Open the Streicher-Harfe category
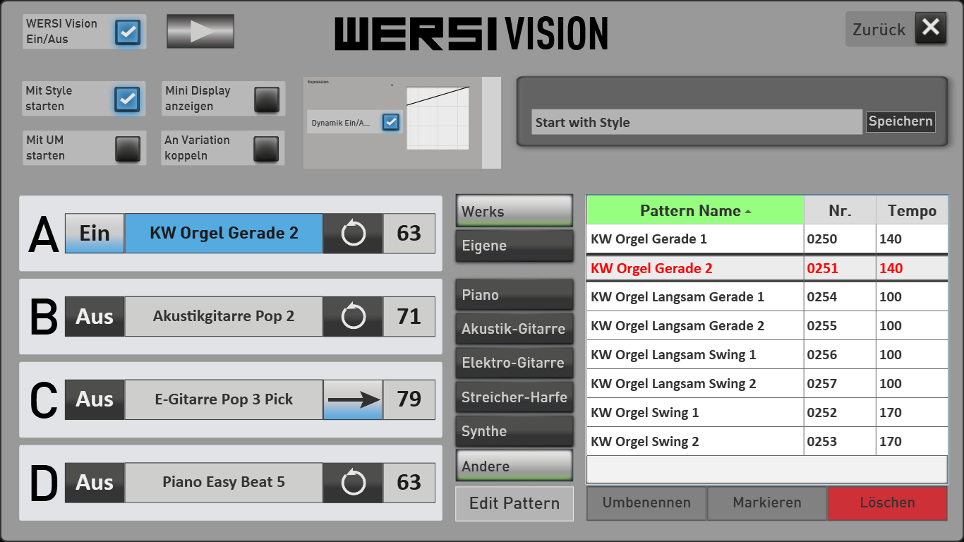964x542 pixels. 514,397
